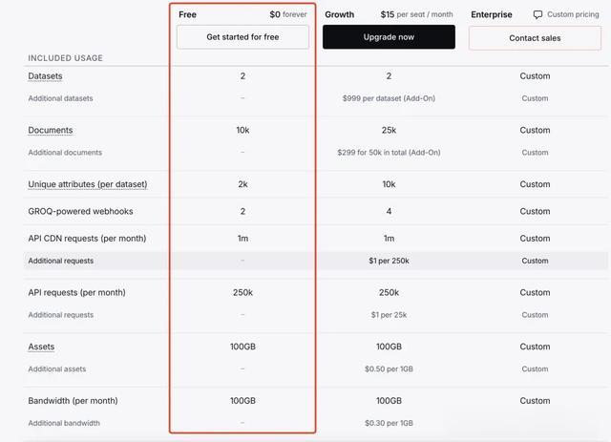Click the Contact sales button
611x442 pixels.
[535, 38]
